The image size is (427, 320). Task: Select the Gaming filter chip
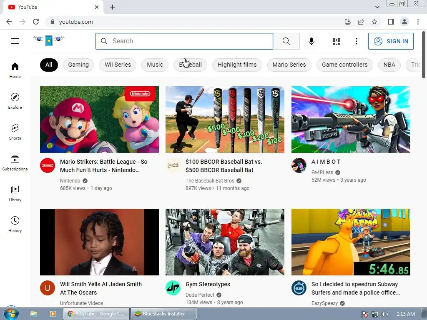point(78,65)
